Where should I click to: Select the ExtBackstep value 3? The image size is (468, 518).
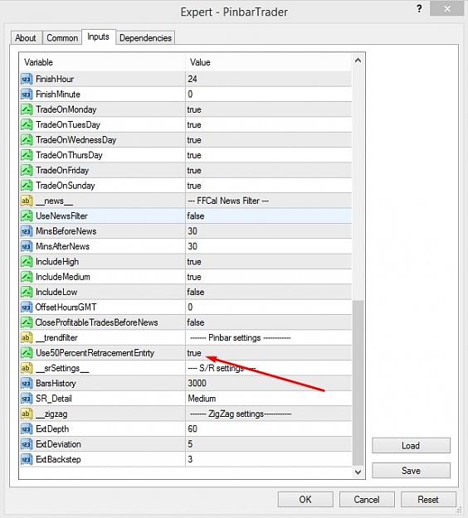click(190, 459)
